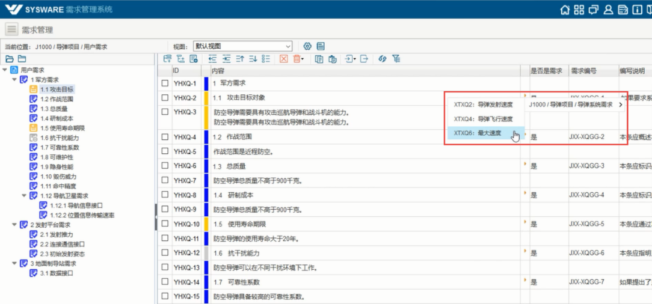The height and width of the screenshot is (304, 652).
Task: Open view settings gear icon
Action: [307, 46]
